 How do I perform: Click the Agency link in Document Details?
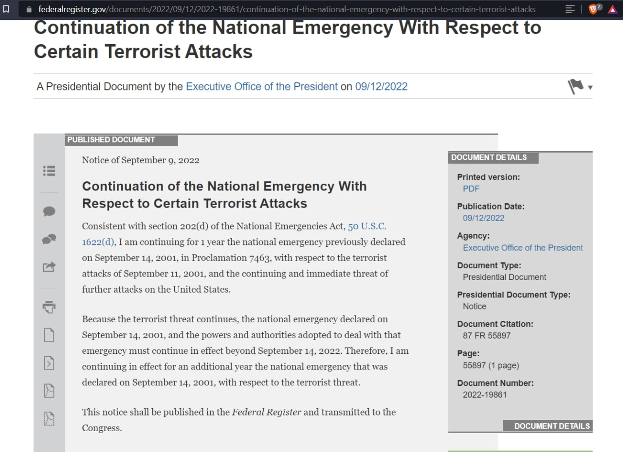click(522, 248)
